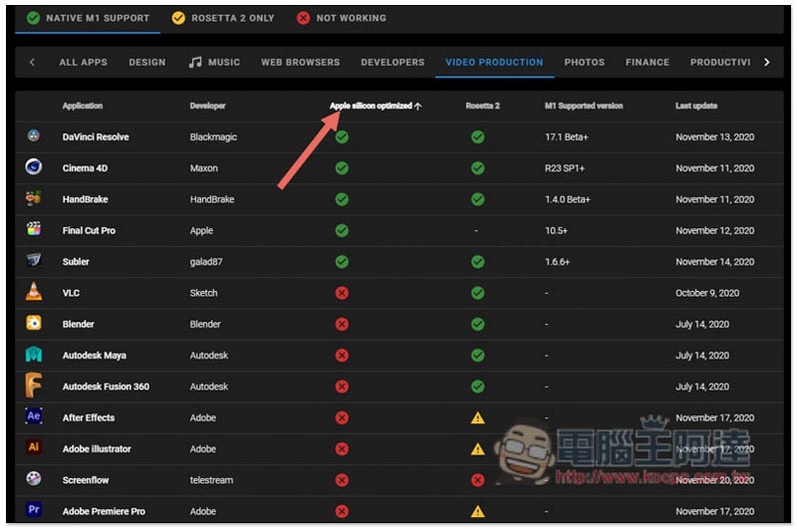The height and width of the screenshot is (529, 797).
Task: Switch to the Finance category
Action: click(647, 62)
